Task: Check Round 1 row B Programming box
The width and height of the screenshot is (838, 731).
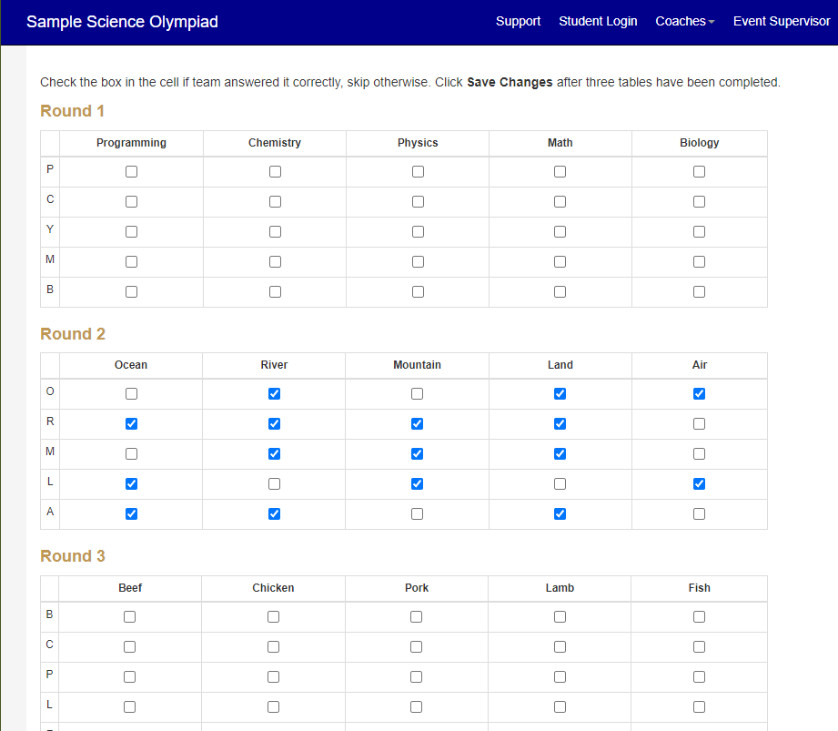Action: click(131, 291)
